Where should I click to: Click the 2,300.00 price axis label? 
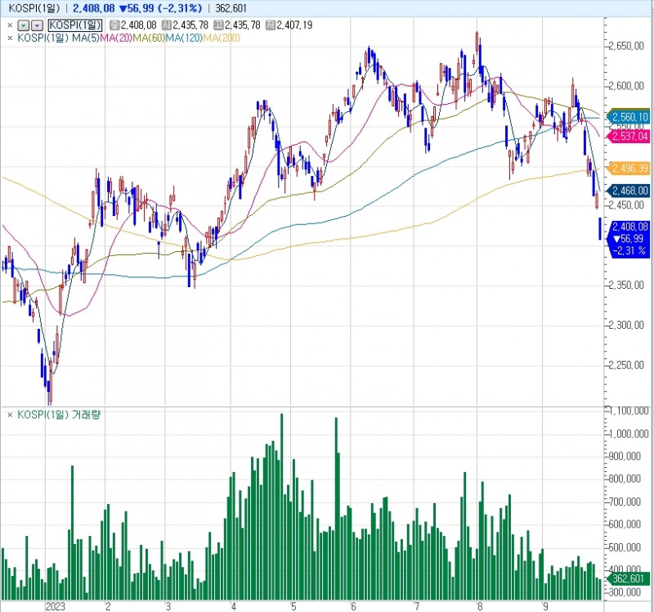[626, 325]
